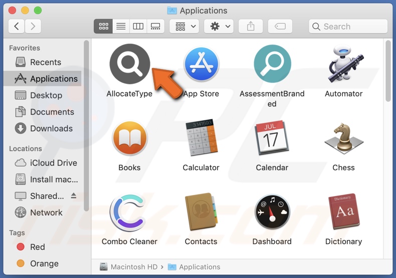Click the Applications folder icon in title bar
The width and height of the screenshot is (396, 278).
[x=172, y=10]
